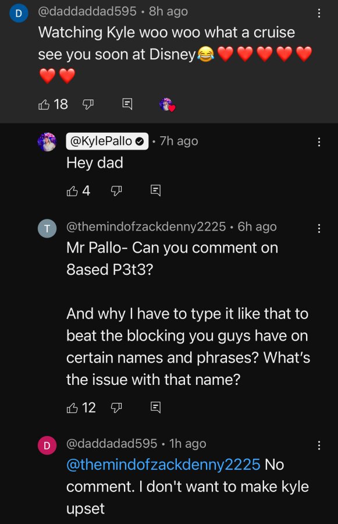The width and height of the screenshot is (338, 524).
Task: Open options menu for the top comment
Action: (x=319, y=13)
